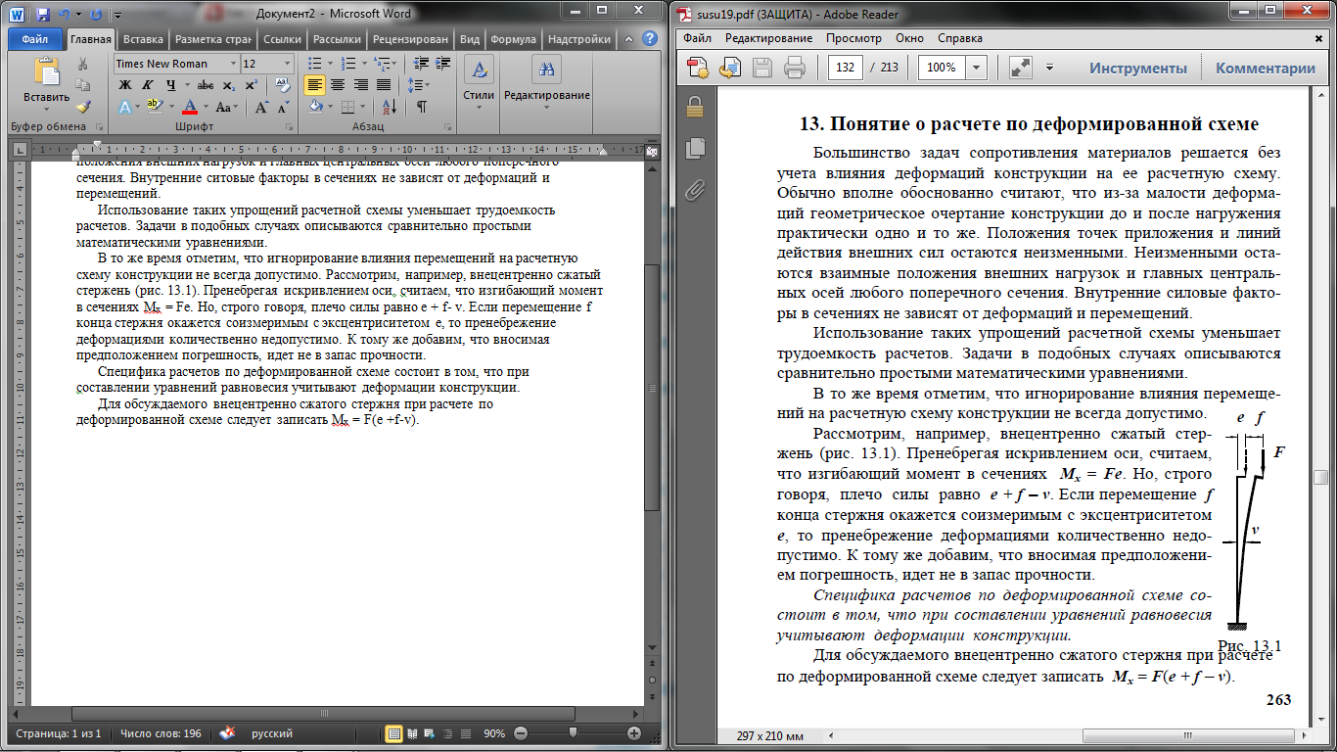1337x752 pixels.
Task: Open the security lock panel in Adobe Reader
Action: tap(695, 107)
